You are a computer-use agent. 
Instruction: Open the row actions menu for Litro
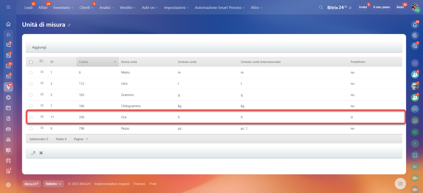(42, 83)
